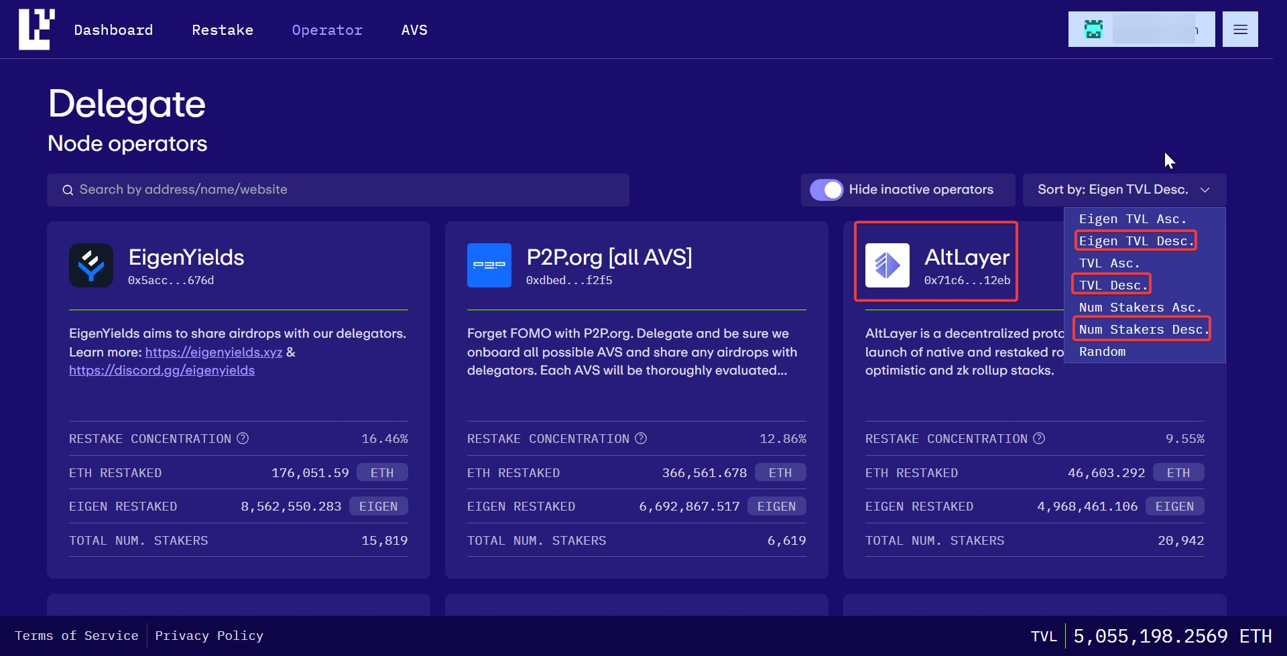Image resolution: width=1287 pixels, height=656 pixels.
Task: Open the Restake tab
Action: 223,30
